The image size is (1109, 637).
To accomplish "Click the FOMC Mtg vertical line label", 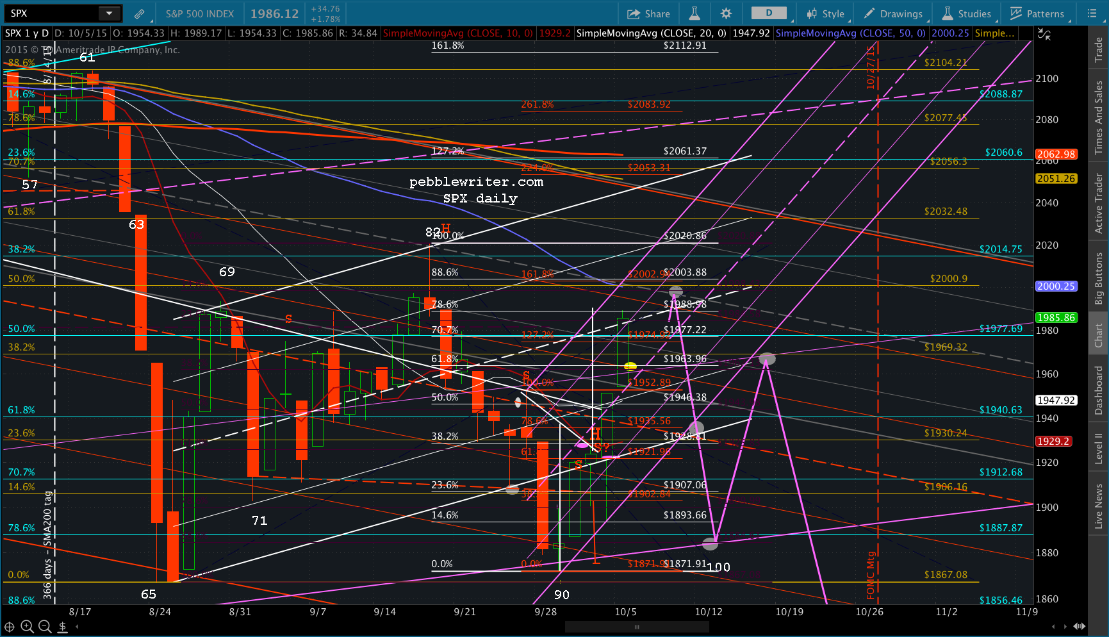I will (x=871, y=575).
